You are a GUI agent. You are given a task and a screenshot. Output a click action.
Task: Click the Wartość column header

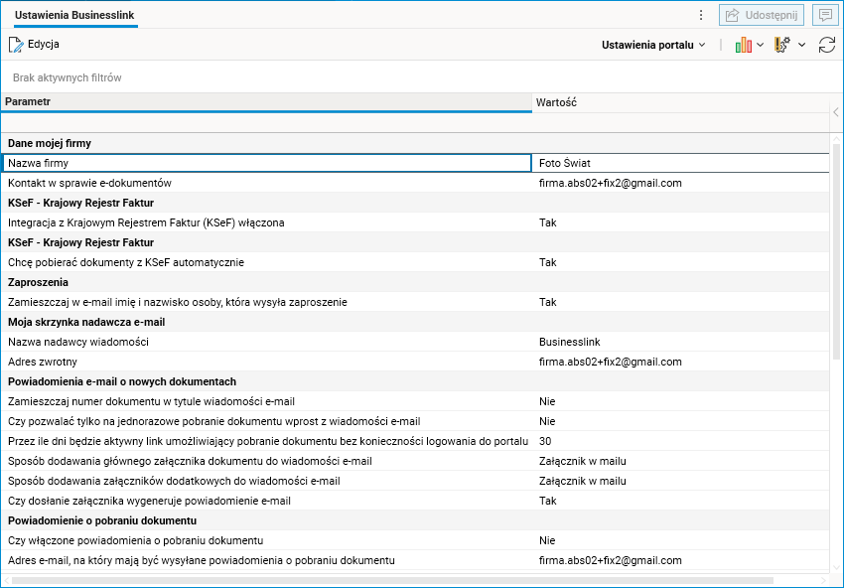pos(679,102)
